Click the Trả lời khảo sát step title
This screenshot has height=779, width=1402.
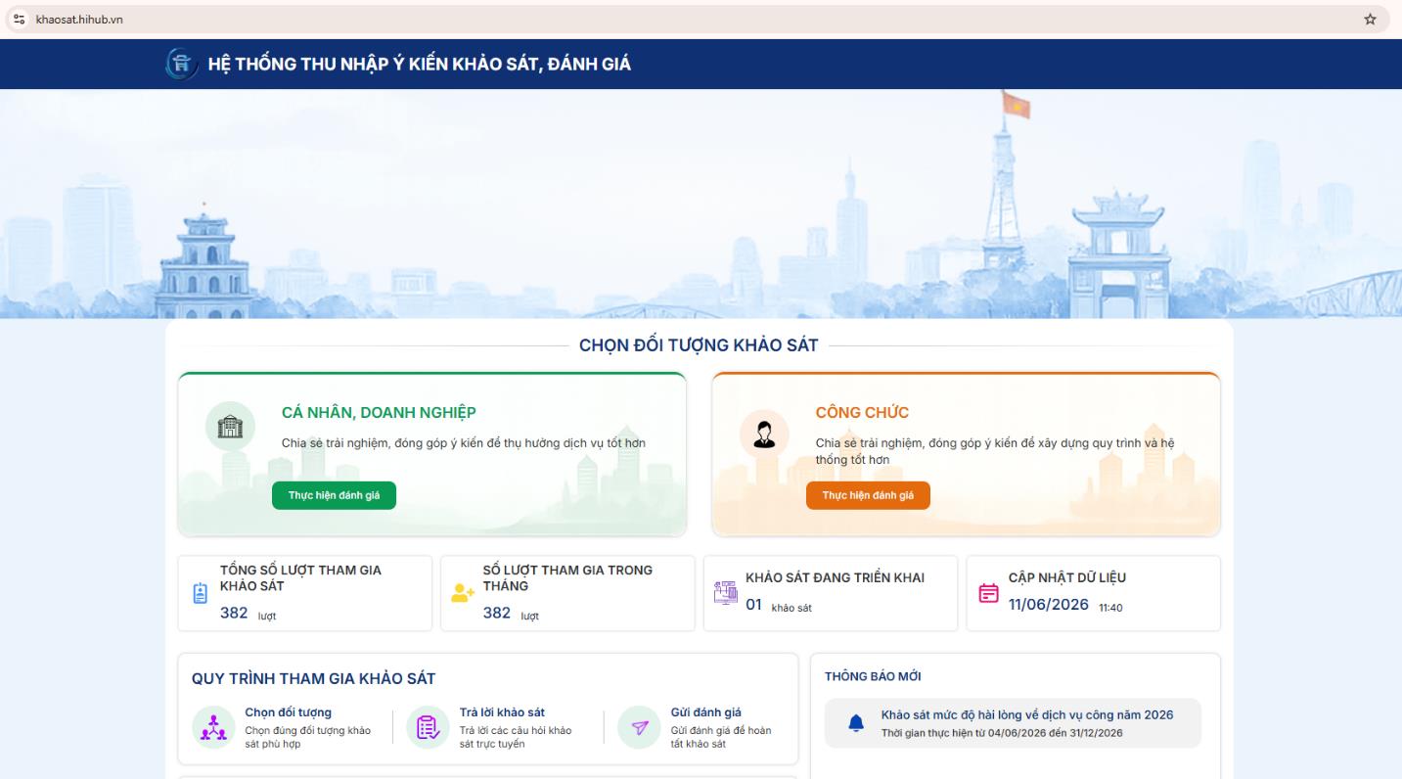[x=502, y=712]
